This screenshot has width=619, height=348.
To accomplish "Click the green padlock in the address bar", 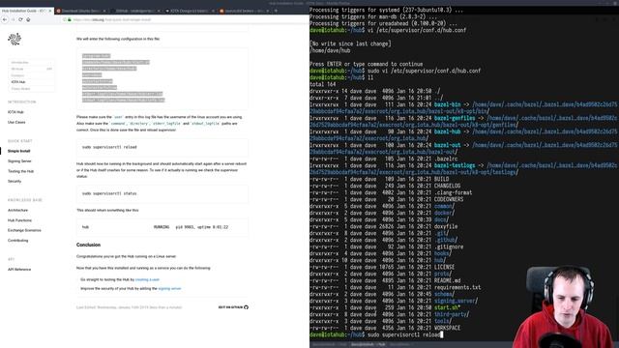I will click(70, 19).
